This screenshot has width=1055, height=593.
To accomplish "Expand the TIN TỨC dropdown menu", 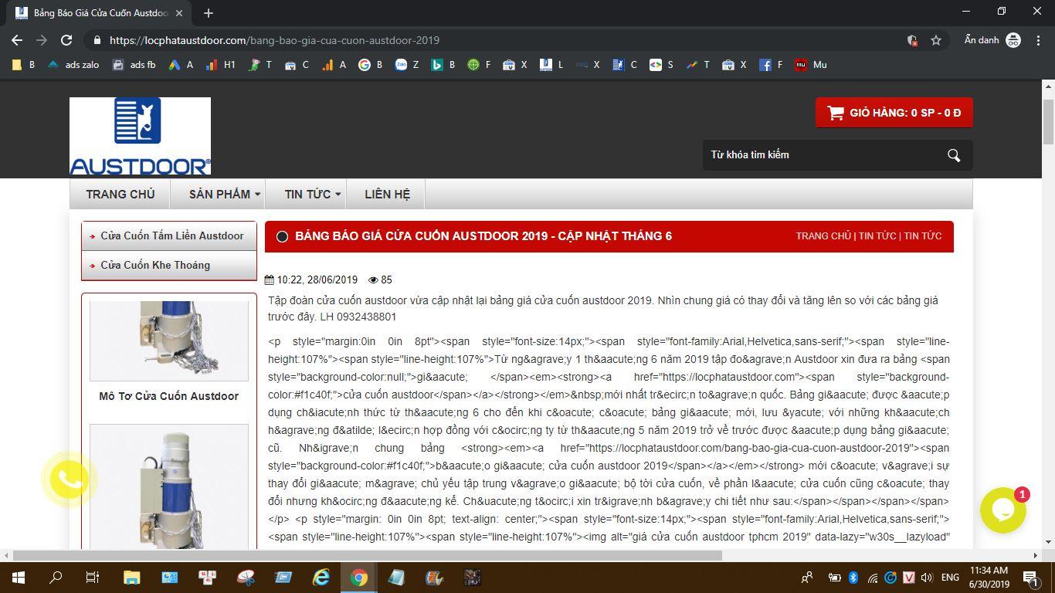I will point(312,194).
